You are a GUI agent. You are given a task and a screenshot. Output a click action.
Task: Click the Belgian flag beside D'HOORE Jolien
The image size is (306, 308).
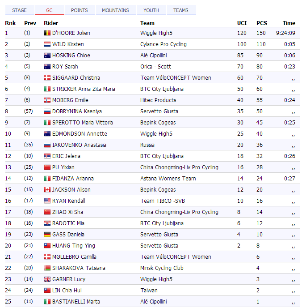click(47, 33)
